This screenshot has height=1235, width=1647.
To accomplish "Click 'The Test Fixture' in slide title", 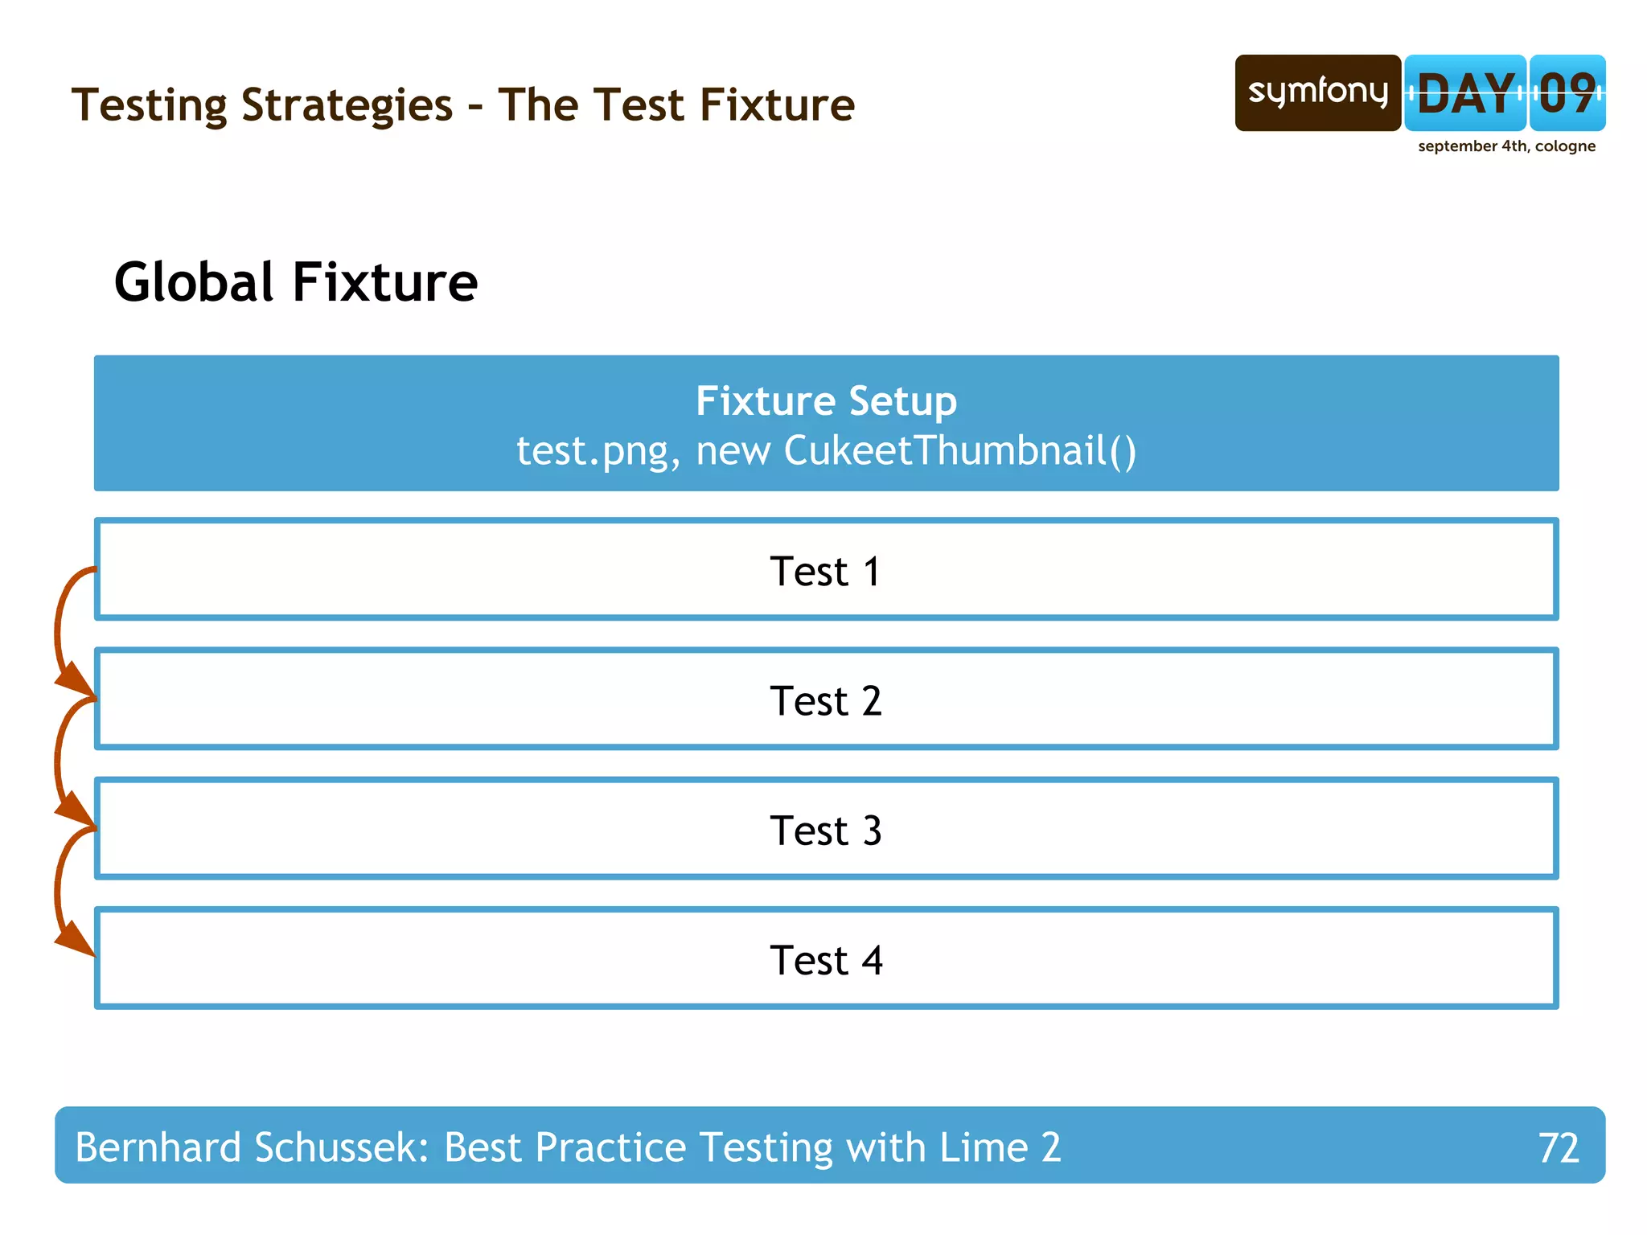I will [676, 105].
